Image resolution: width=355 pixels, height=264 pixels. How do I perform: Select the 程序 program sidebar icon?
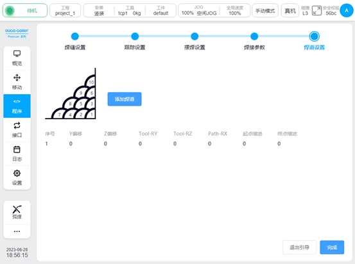pos(17,106)
